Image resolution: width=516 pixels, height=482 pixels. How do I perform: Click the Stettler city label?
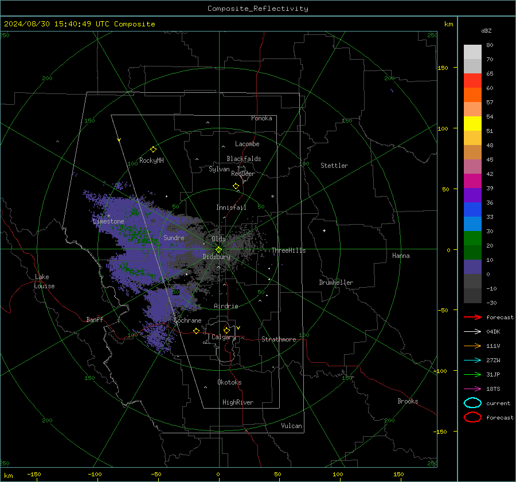[x=334, y=166]
